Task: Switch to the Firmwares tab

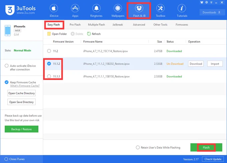Action: (x=182, y=25)
